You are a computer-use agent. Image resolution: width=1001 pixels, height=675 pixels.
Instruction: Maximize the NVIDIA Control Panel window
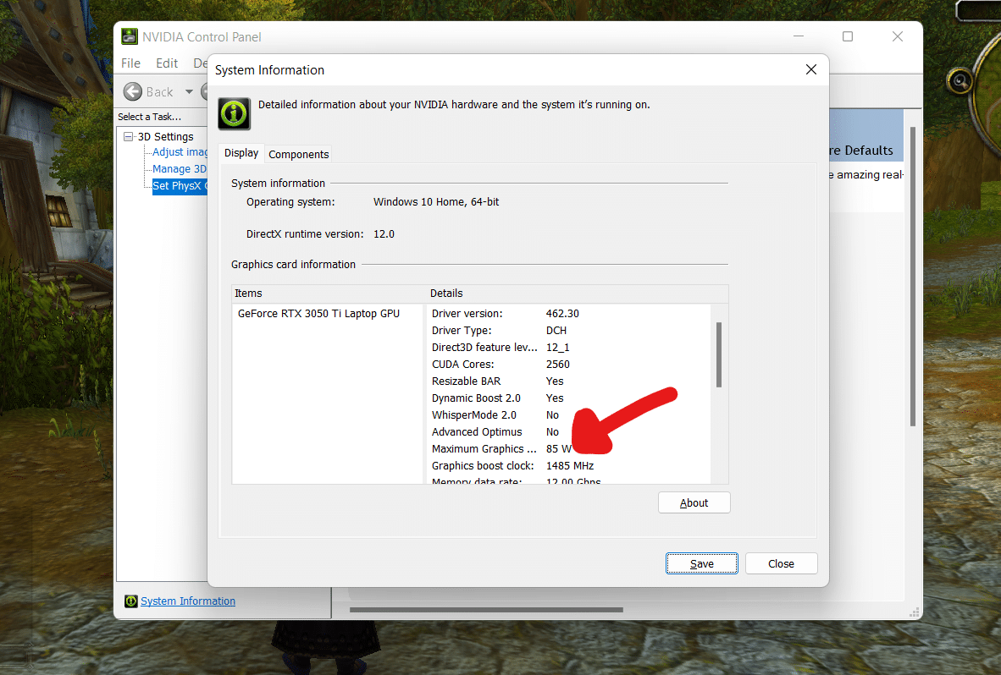[x=848, y=36]
